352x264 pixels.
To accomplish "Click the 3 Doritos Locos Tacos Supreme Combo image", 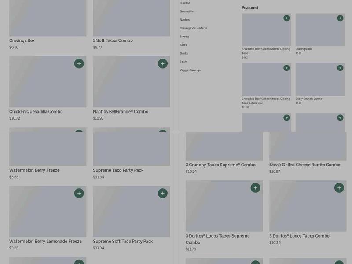I will click(224, 206).
